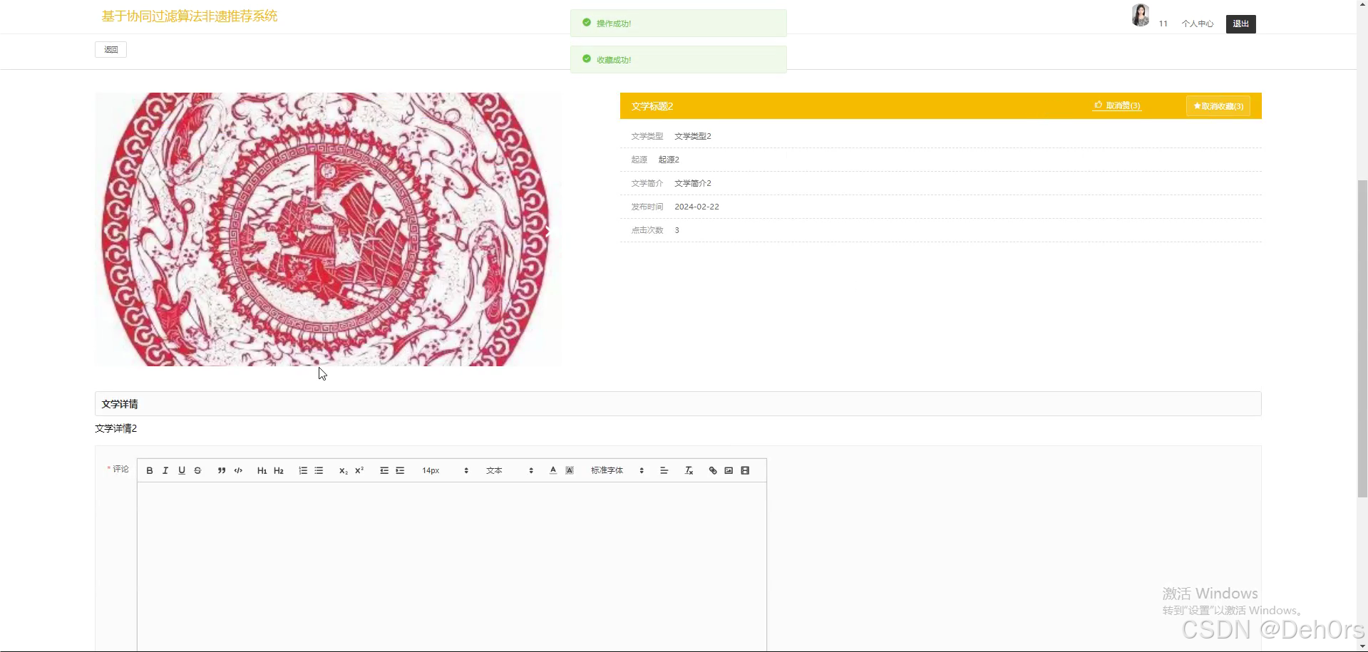Click the date 2024-02-22

tap(696, 207)
